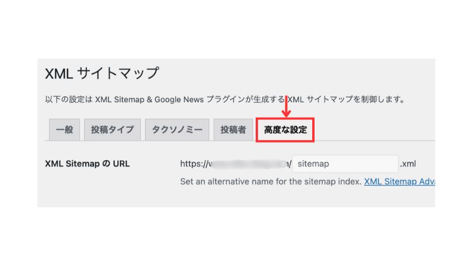Open the 投稿タイプ tab
Image resolution: width=473 pixels, height=266 pixels.
tap(112, 130)
